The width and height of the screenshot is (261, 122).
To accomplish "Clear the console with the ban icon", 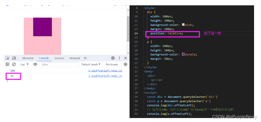I will tap(14, 64).
